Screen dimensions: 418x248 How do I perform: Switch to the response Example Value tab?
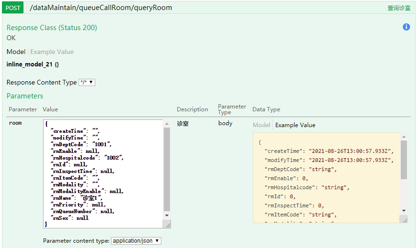(x=52, y=52)
